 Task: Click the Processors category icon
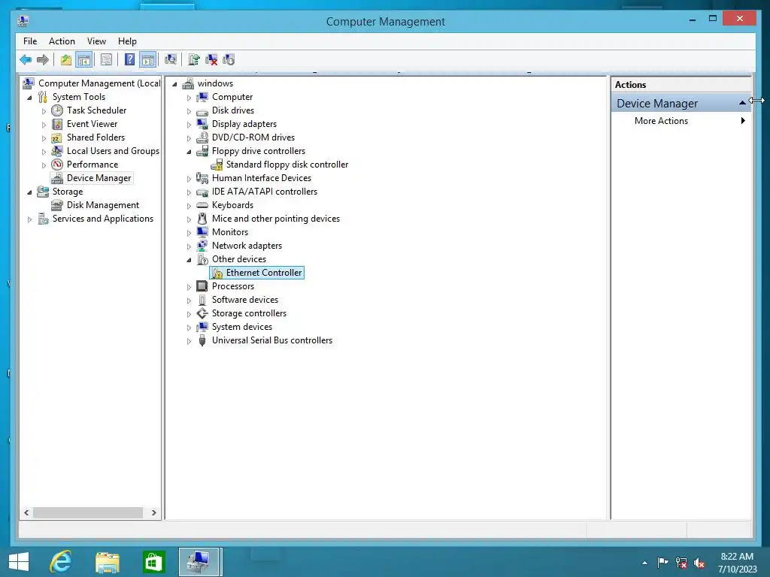pyautogui.click(x=202, y=286)
